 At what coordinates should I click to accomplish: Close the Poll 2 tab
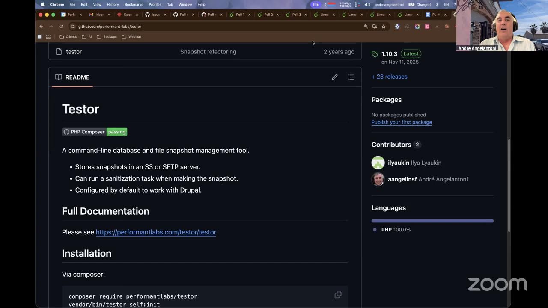click(x=277, y=15)
